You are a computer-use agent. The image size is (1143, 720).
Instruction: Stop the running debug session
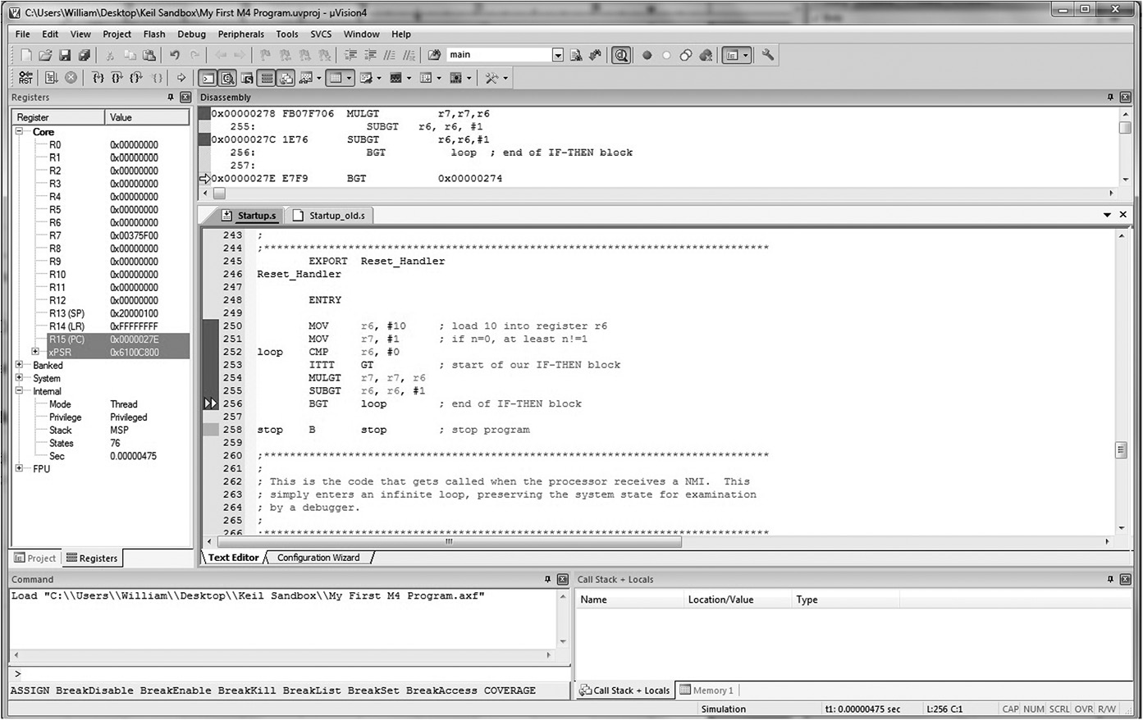[72, 77]
